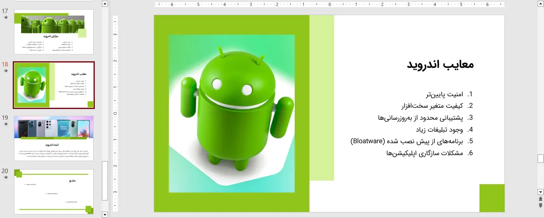The image size is (544, 218).
Task: Click list item امنیت پایین‌تر
Action: click(445, 94)
